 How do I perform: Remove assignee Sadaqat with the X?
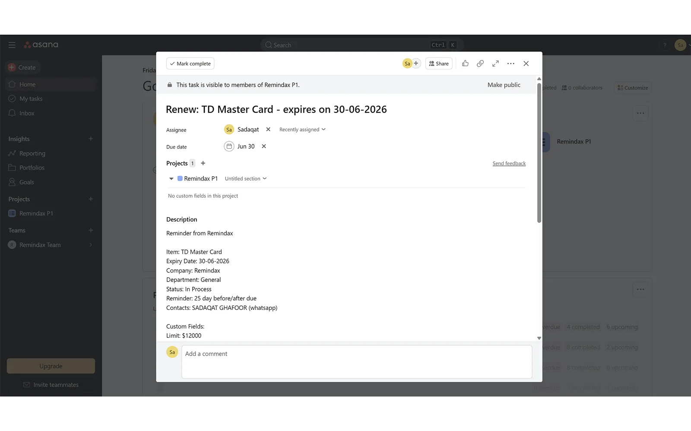tap(268, 129)
